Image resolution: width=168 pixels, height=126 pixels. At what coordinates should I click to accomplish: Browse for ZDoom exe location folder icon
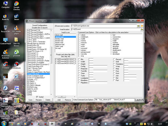(138, 26)
